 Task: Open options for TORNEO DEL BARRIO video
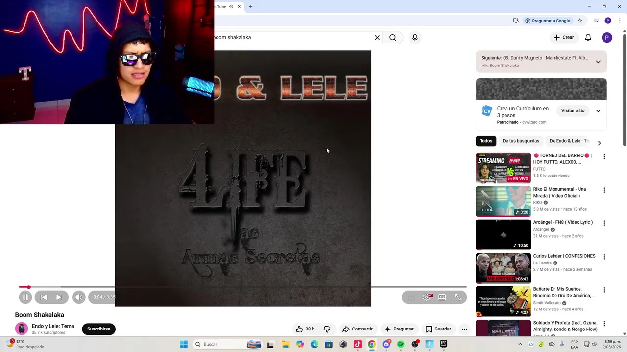(x=604, y=156)
